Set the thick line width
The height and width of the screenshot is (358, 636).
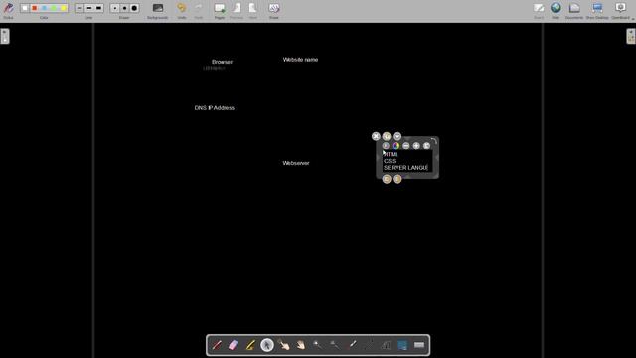click(99, 8)
